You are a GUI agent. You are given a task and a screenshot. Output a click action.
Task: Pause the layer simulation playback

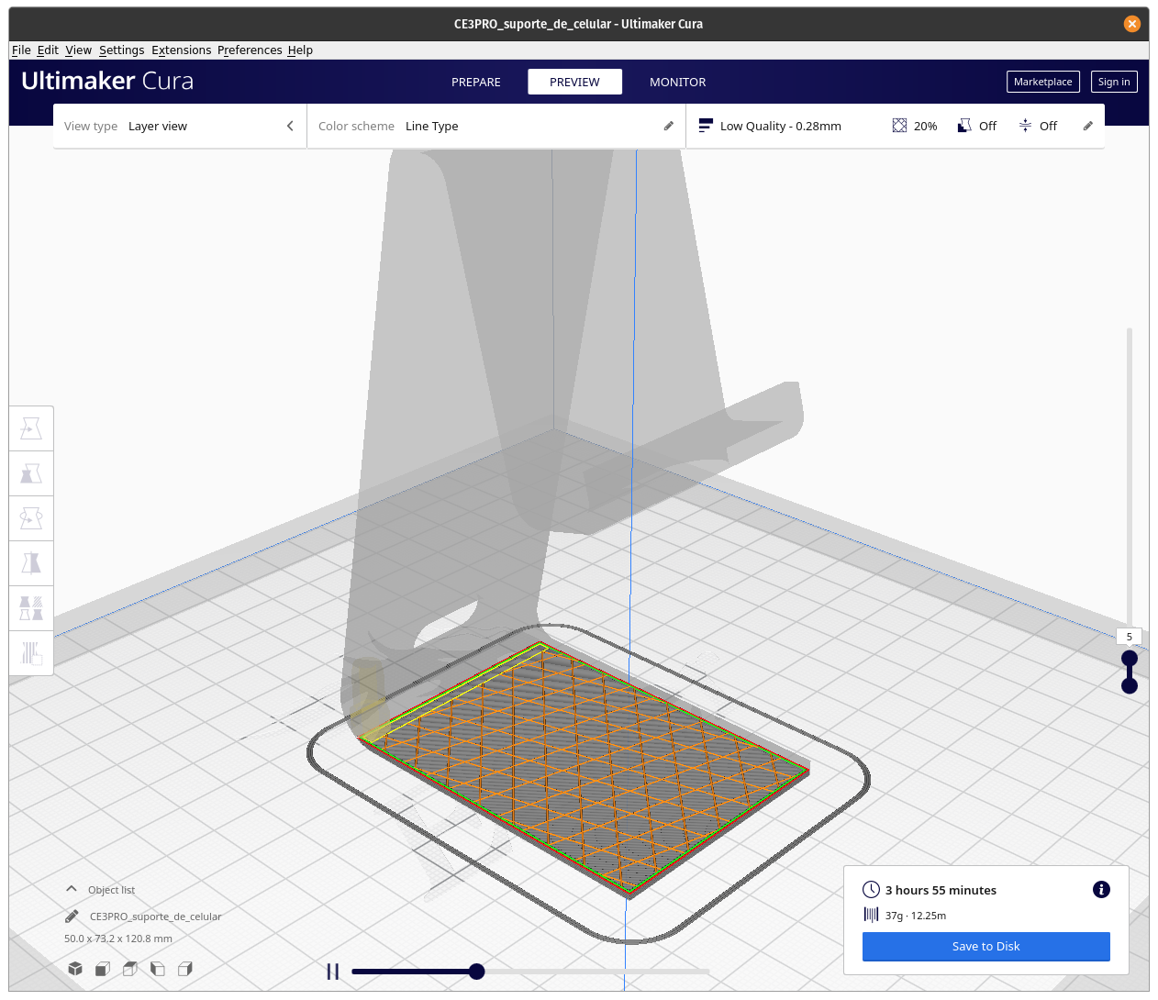[x=333, y=972]
